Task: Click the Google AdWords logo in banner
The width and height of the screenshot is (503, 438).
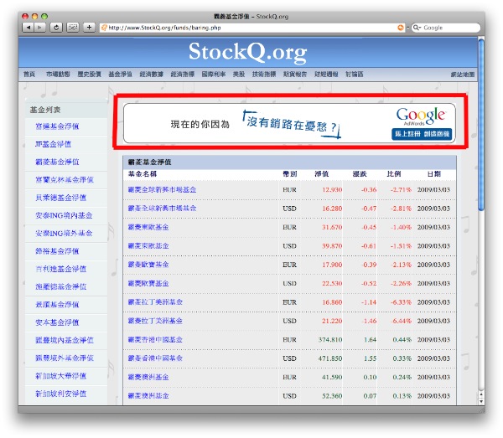Action: click(422, 116)
